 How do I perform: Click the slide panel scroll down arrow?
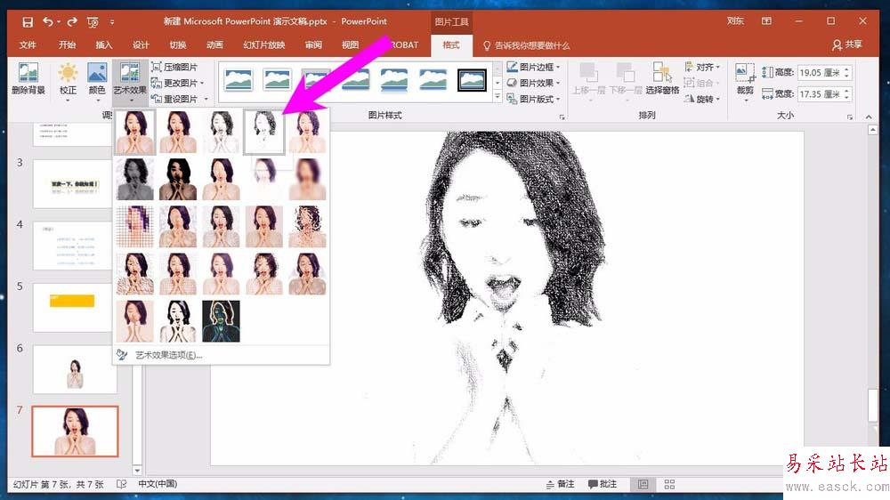[x=137, y=470]
